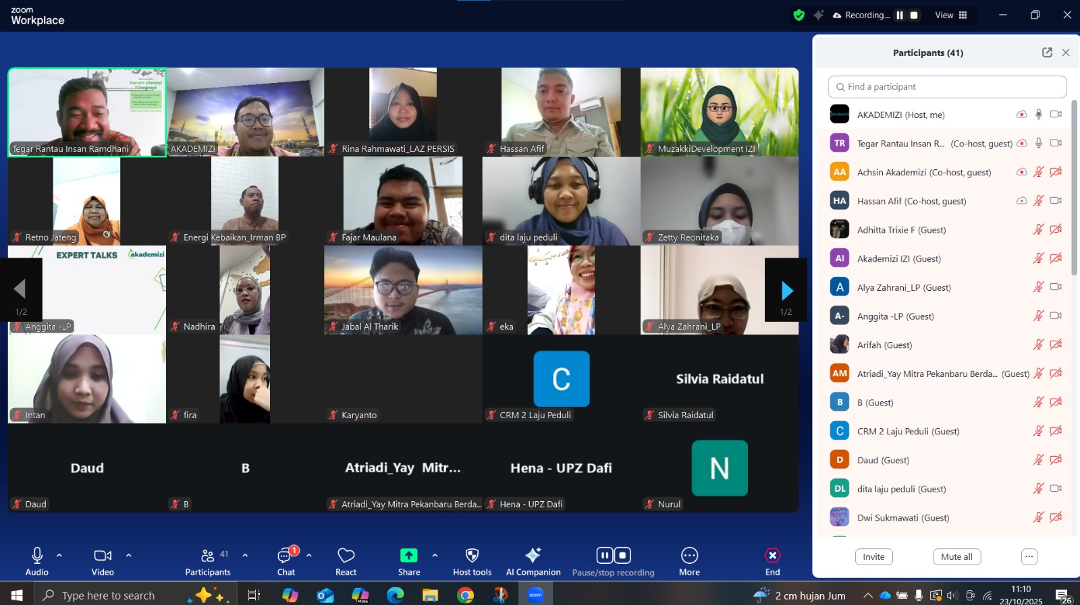Open the Chat panel
Screen dimensions: 1080x605
[x=286, y=556]
